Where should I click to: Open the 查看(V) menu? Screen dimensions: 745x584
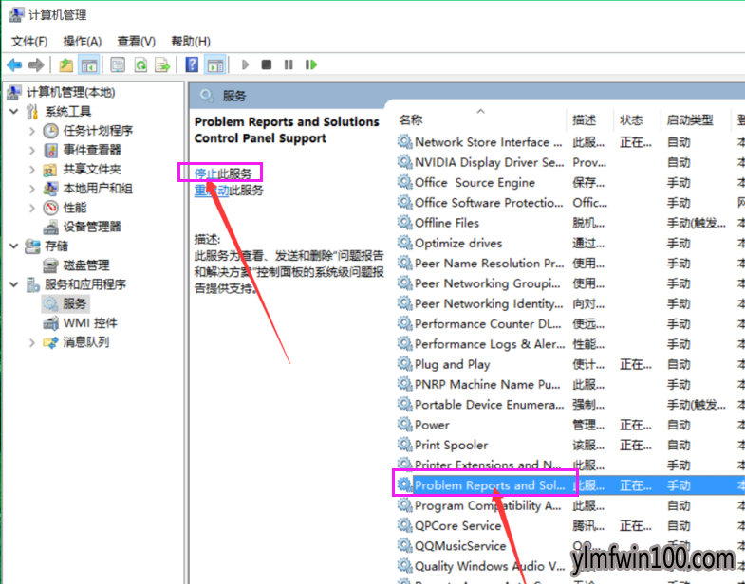pyautogui.click(x=137, y=42)
